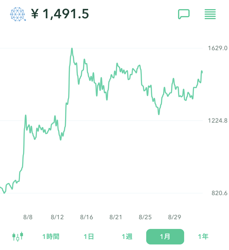Select the active 1月 range button
229x250 pixels.
point(165,237)
